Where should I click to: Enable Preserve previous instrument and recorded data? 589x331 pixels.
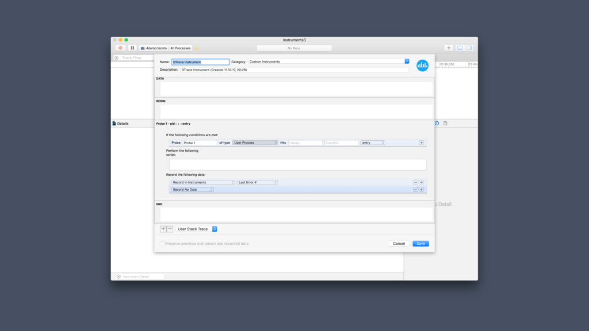[162, 244]
